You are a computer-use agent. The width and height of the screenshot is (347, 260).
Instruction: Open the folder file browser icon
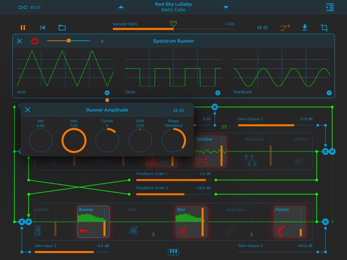[62, 28]
